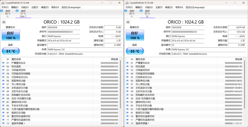Open 功能(U) menu in right window

point(149,7)
